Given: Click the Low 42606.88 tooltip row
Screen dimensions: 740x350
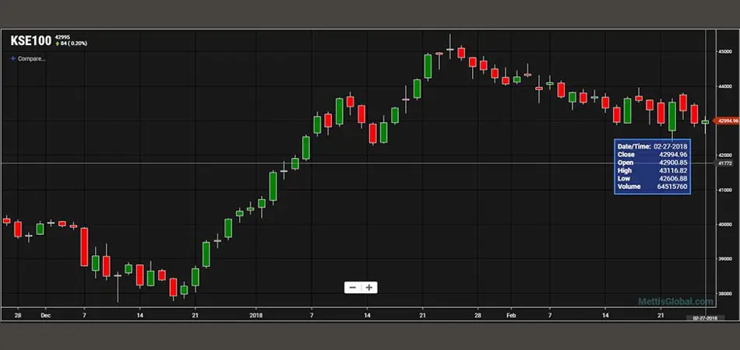Looking at the screenshot, I should click(652, 179).
